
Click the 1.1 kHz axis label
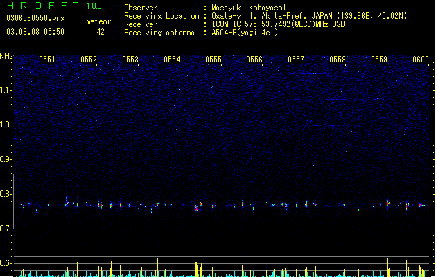click(6, 90)
